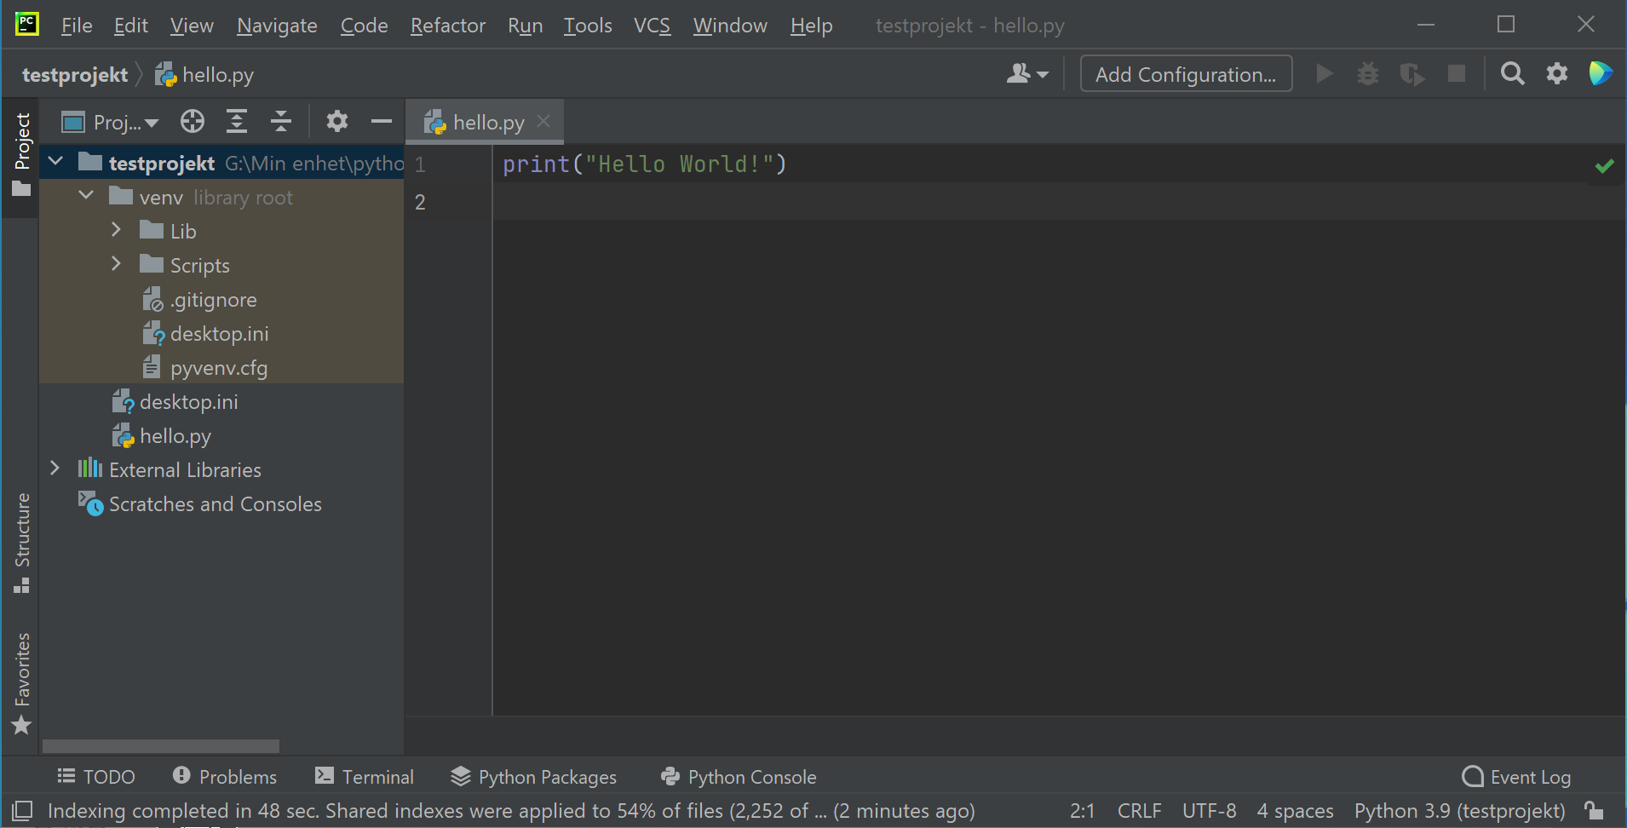Hide the Project panel with minus icon
The image size is (1627, 828).
pos(381,122)
